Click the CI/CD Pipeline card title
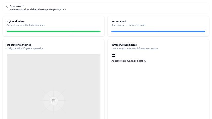The image size is (212, 119). (x=16, y=21)
